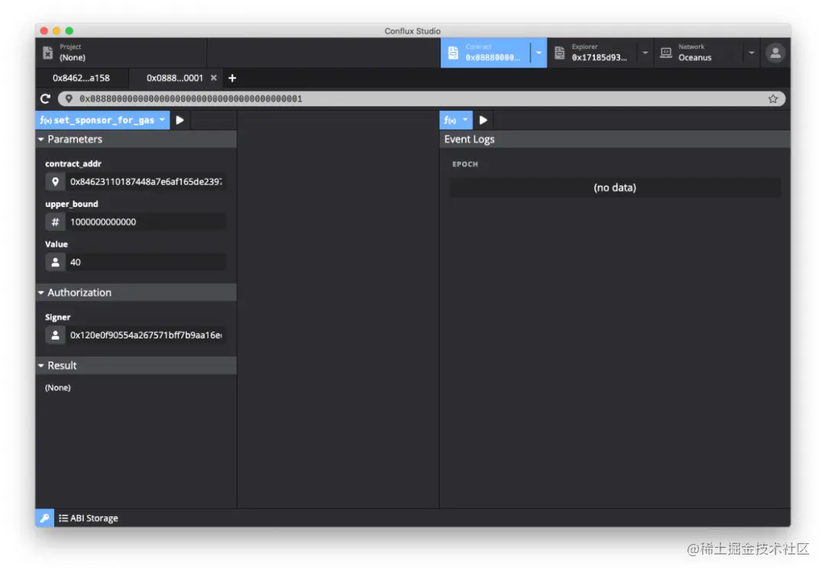This screenshot has width=826, height=573.
Task: Bookmark the contract with star icon
Action: (772, 99)
